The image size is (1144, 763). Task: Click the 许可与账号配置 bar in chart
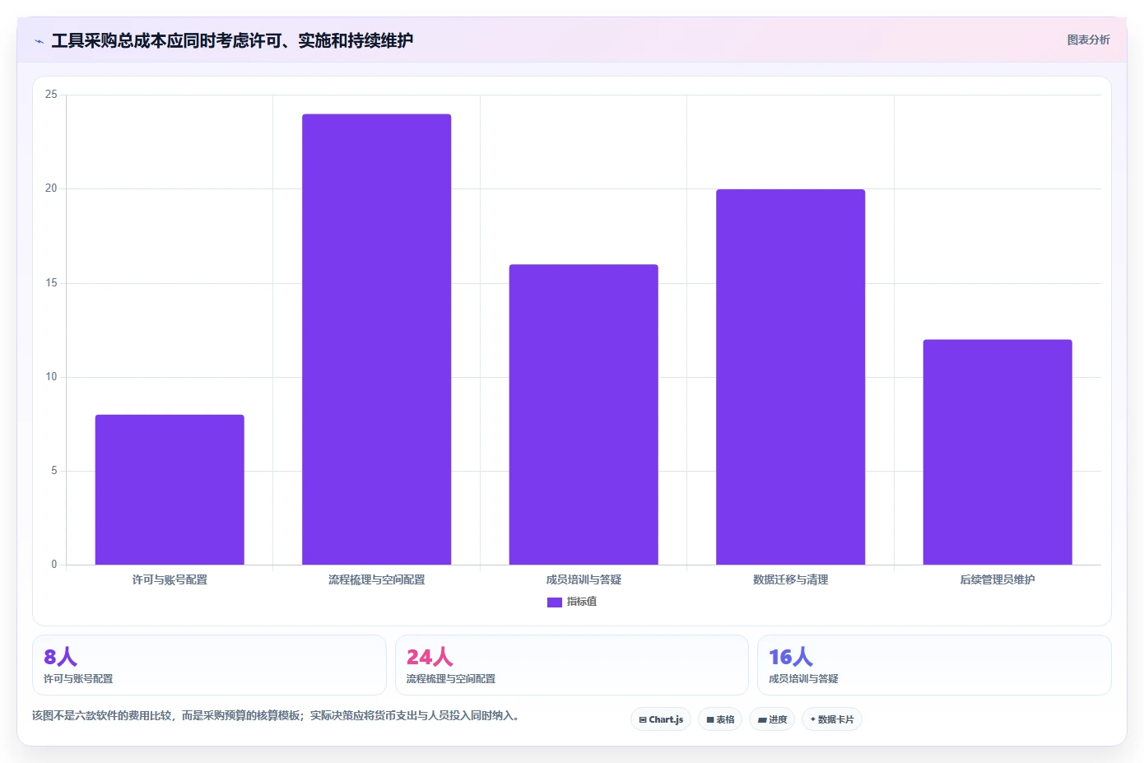170,490
